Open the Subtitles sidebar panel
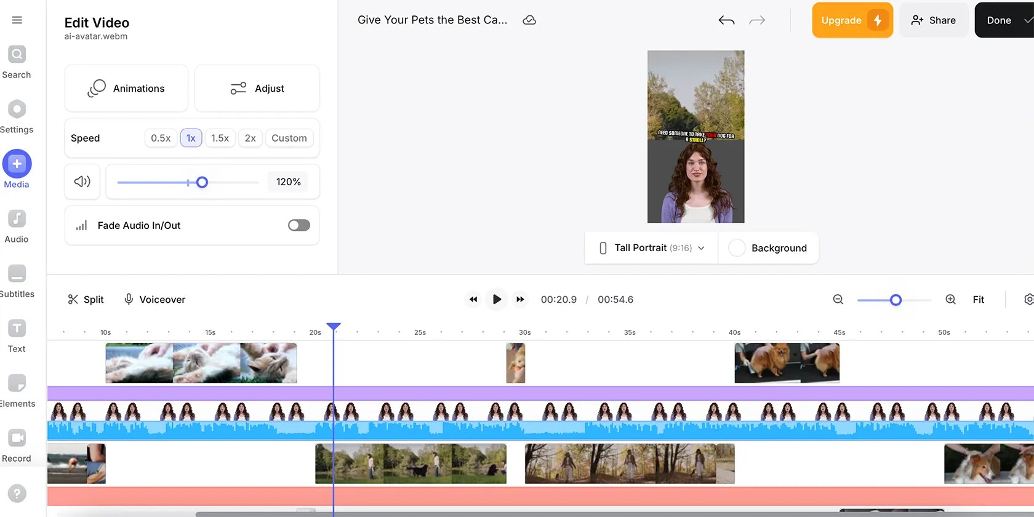Image resolution: width=1034 pixels, height=517 pixels. pyautogui.click(x=17, y=281)
